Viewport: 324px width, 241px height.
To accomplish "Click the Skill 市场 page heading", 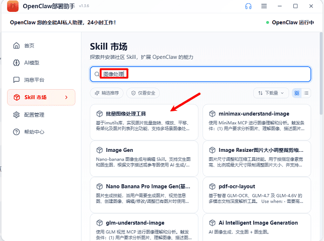I will click(109, 46).
